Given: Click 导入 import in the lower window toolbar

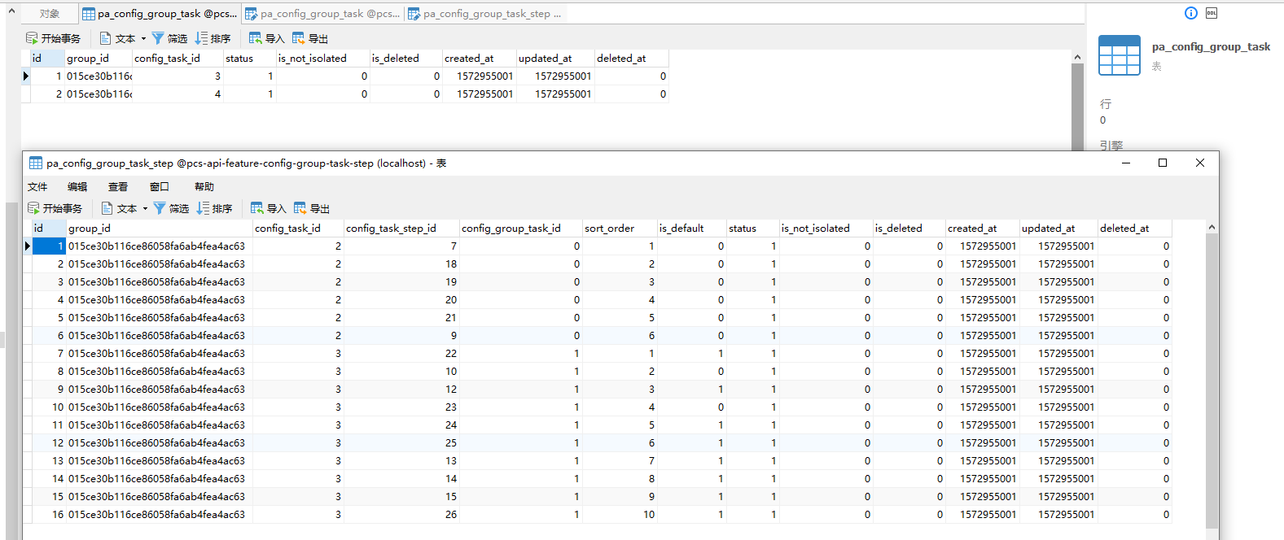Looking at the screenshot, I should pyautogui.click(x=268, y=208).
